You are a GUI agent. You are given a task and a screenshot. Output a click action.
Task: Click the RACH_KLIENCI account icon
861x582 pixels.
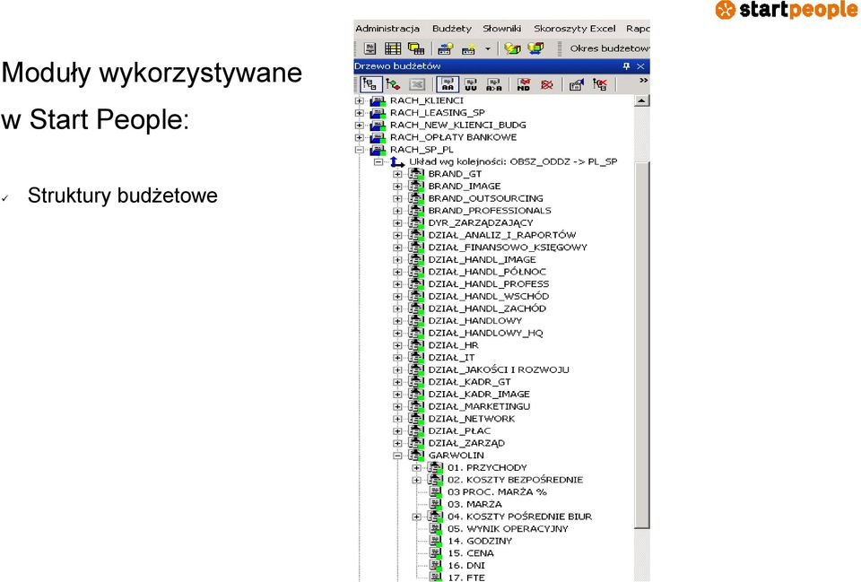[378, 101]
